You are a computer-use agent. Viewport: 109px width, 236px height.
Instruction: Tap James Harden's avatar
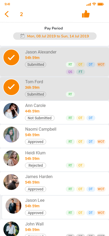11,182
